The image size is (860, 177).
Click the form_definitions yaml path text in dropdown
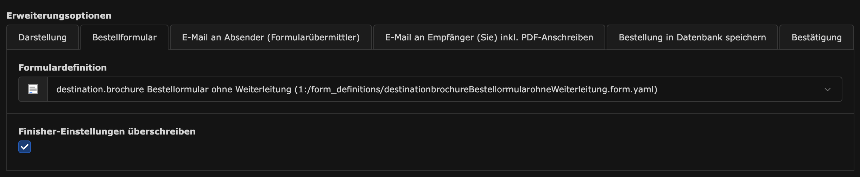476,90
